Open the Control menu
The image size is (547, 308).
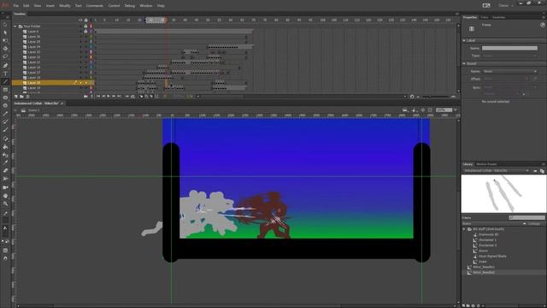tap(114, 6)
